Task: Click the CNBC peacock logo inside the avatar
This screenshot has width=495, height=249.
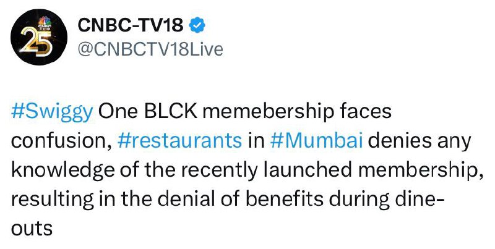Action: [x=45, y=23]
